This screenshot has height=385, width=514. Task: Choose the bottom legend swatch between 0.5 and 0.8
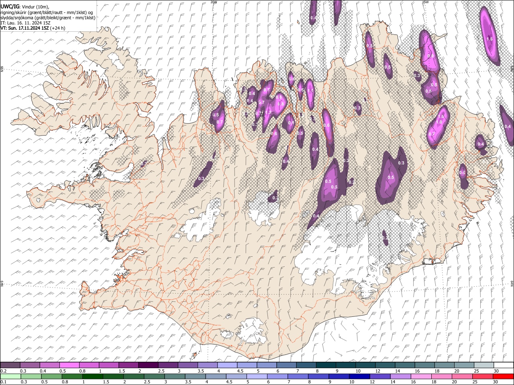(52, 377)
